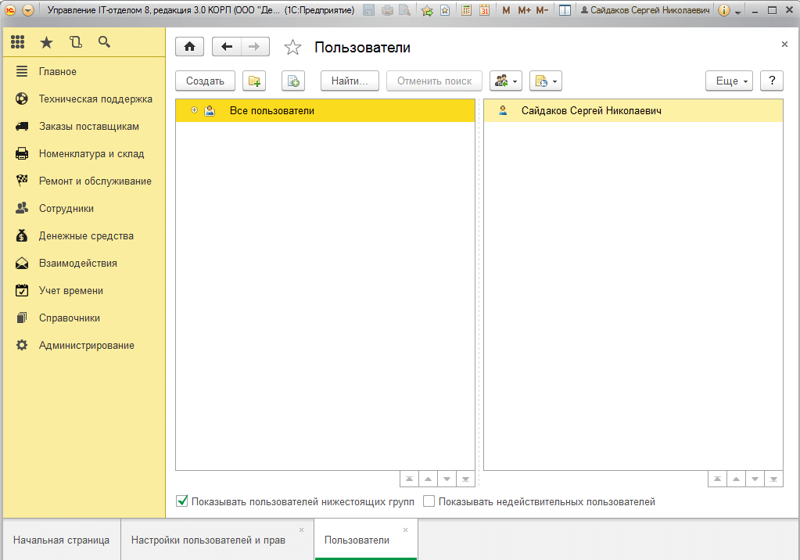Open the Сотрудники section
This screenshot has width=800, height=560.
tap(84, 208)
